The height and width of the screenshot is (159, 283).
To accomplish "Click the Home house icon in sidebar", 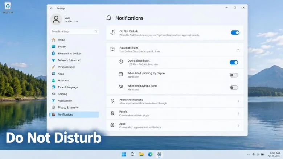I will pos(53,40).
